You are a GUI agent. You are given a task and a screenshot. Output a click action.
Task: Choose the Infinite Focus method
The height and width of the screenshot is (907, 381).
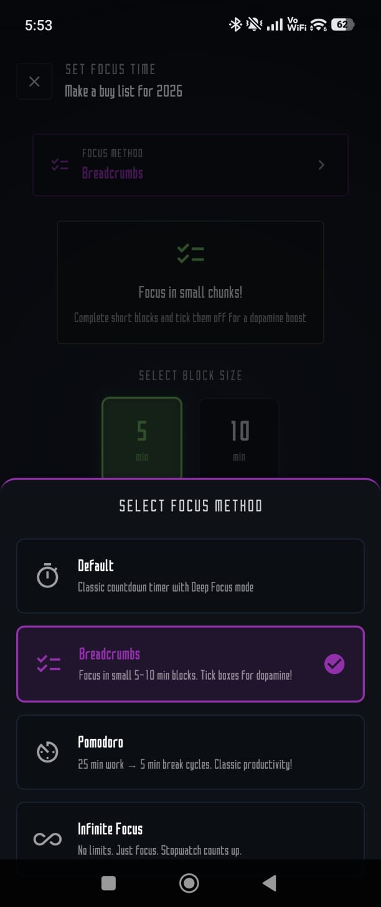[x=190, y=836]
